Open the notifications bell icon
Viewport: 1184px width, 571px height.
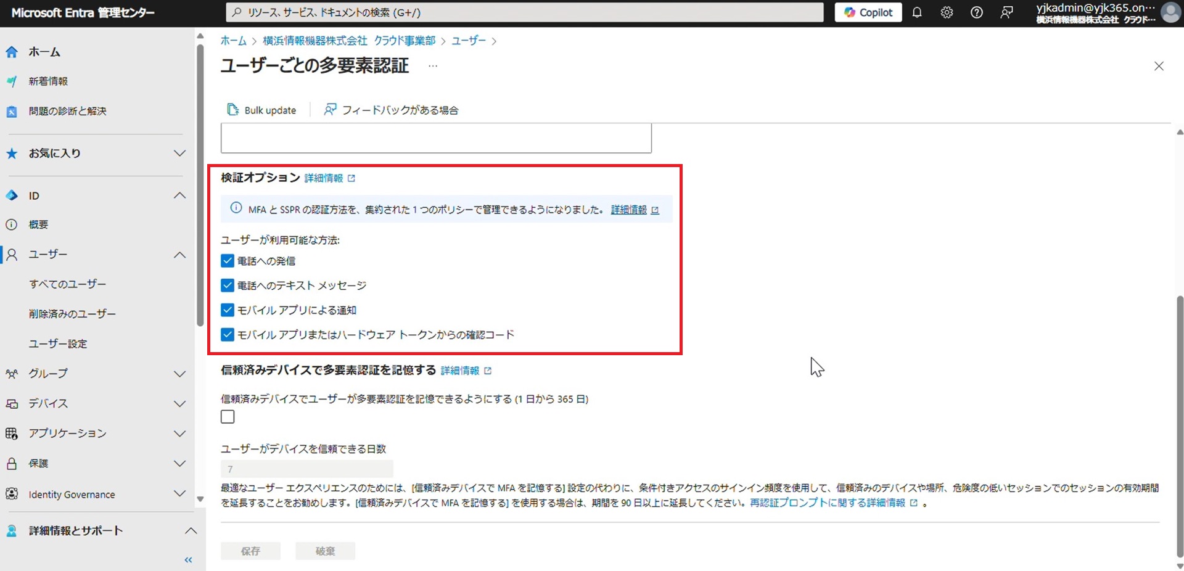pos(917,12)
